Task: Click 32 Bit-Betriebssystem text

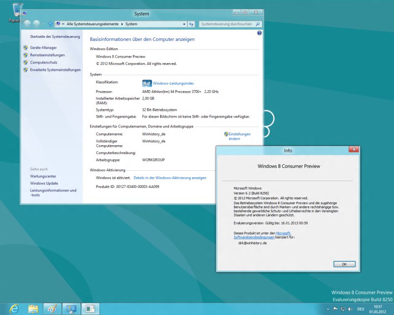Action: [x=159, y=110]
